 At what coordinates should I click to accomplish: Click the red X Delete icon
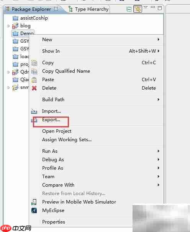click(x=34, y=88)
